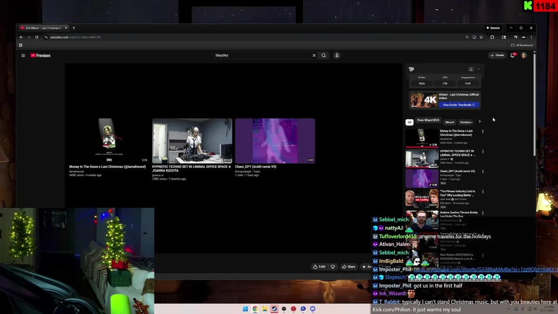Click the thumbnail extension logo
558x314 pixels.
point(412,69)
